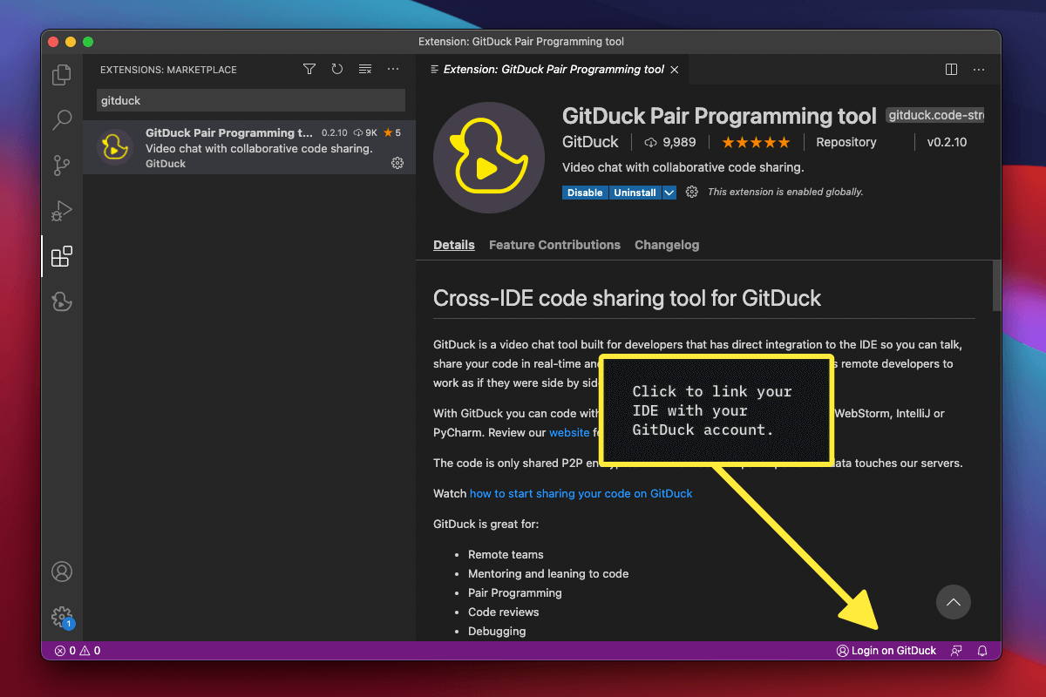Click the Pair Programming list entry
This screenshot has width=1046, height=697.
(x=515, y=592)
